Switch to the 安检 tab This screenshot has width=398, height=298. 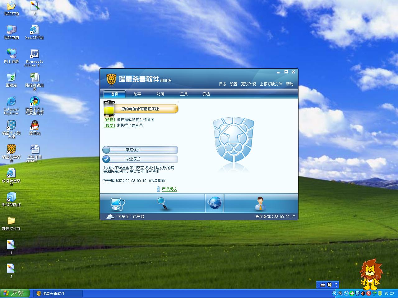206,94
